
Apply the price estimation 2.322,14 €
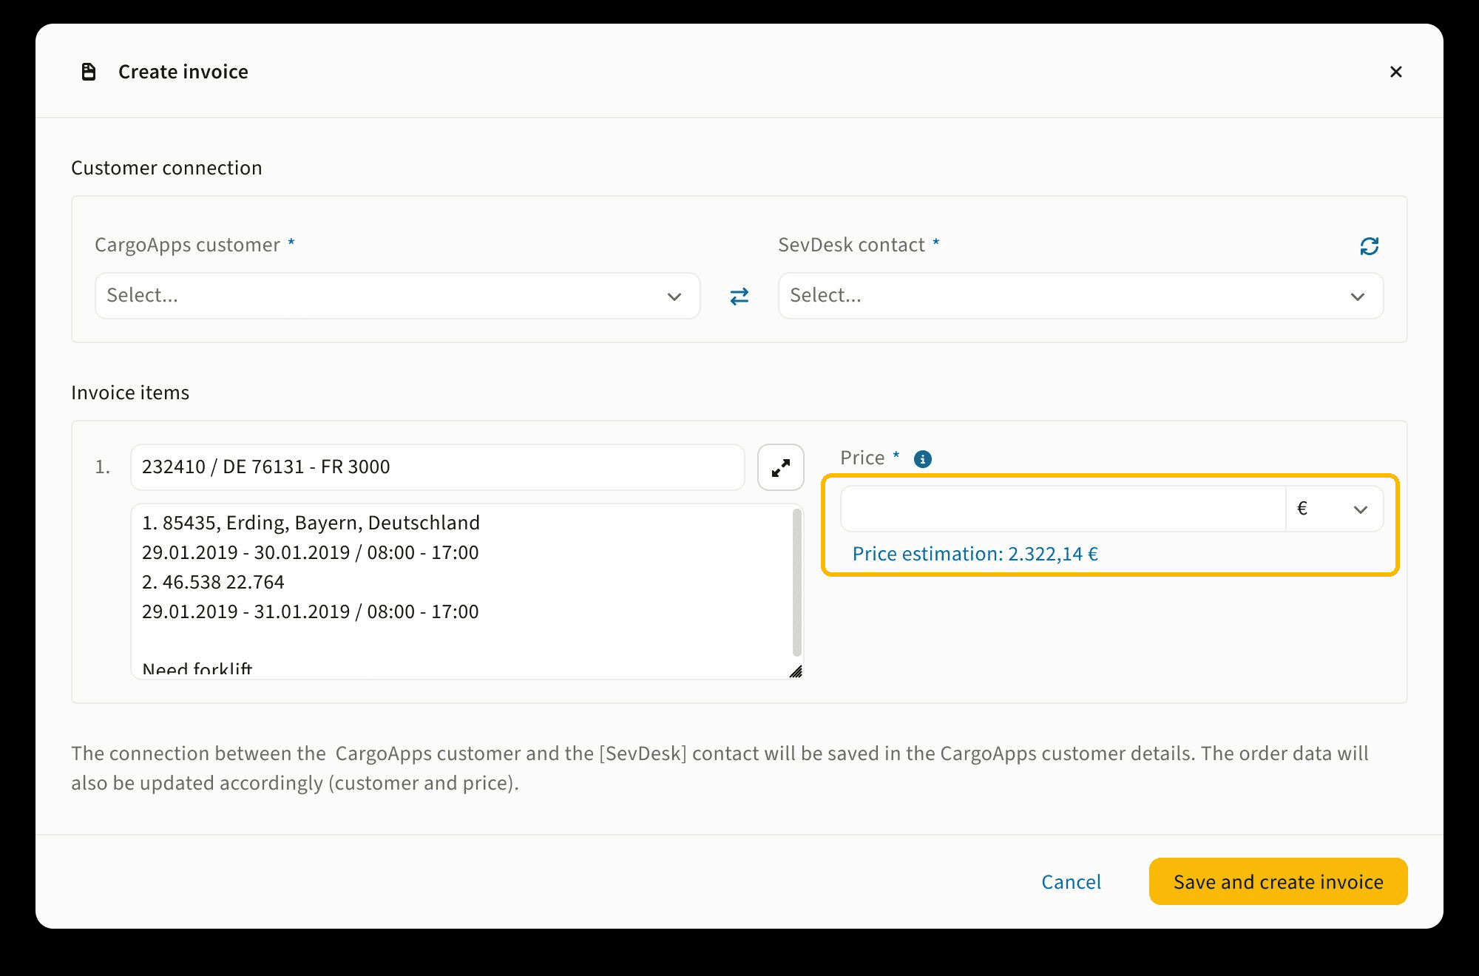[975, 554]
